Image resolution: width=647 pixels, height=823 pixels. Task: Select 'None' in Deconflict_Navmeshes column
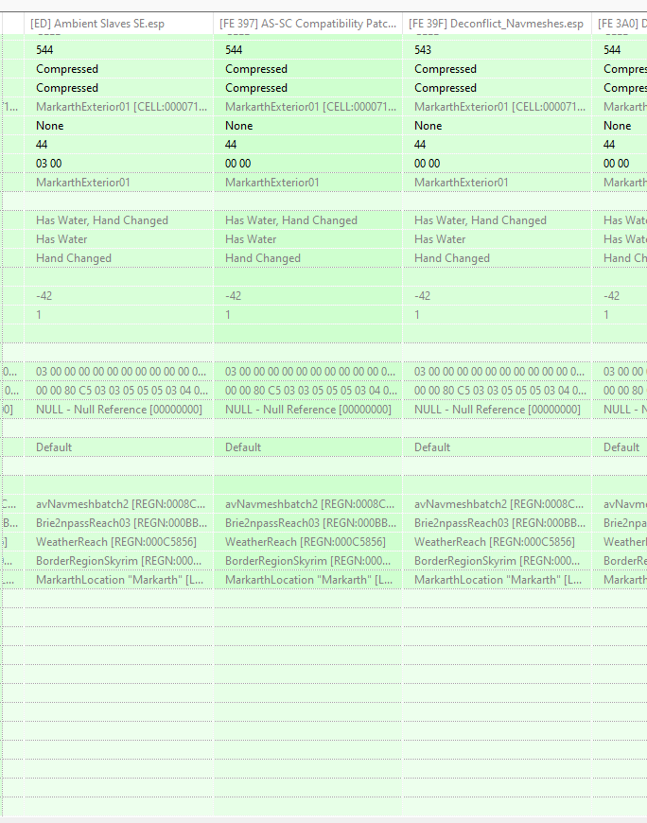coord(428,126)
